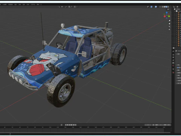Toggle the preview range clock icon
This screenshot has width=181, height=136.
(153, 125)
